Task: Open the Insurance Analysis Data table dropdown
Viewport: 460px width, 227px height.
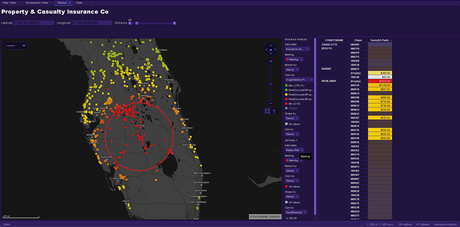Action: point(297,49)
